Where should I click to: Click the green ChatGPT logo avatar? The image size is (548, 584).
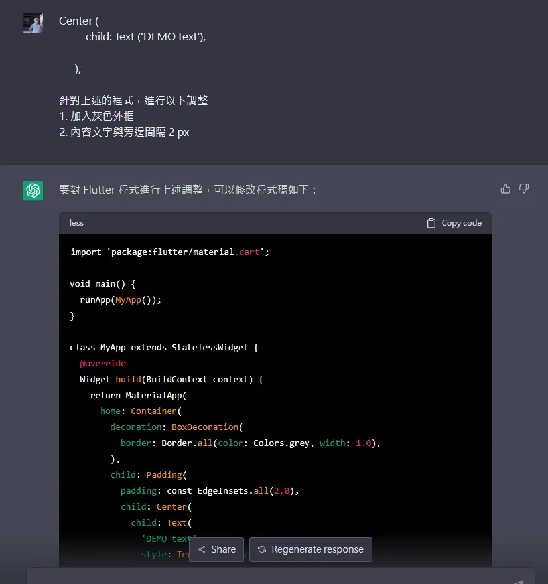[x=33, y=190]
